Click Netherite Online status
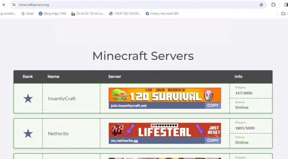 click(242, 143)
